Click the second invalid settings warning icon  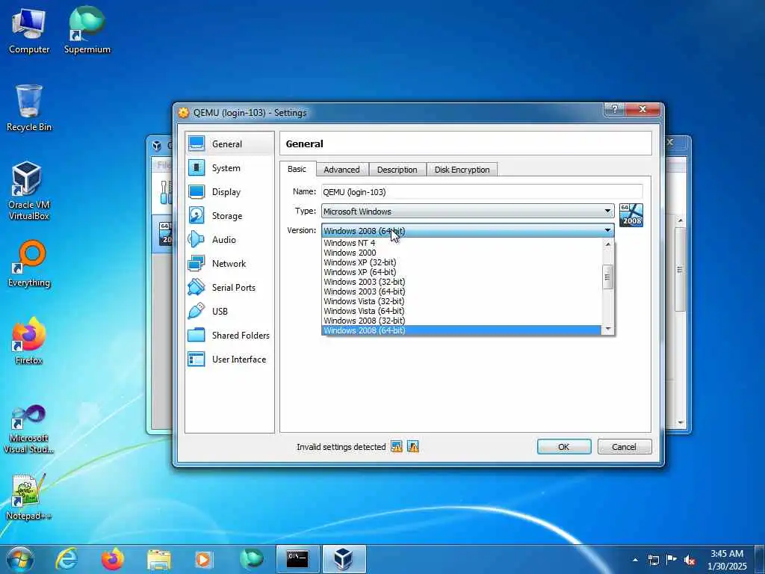[413, 447]
